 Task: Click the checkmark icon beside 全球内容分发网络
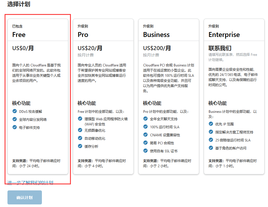[15, 119]
